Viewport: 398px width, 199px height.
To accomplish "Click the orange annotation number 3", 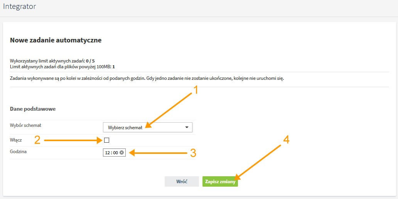I will 193,153.
